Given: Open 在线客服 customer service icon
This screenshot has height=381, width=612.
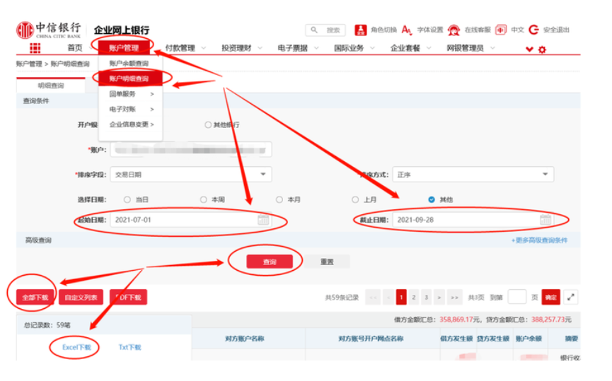Looking at the screenshot, I should pos(454,30).
